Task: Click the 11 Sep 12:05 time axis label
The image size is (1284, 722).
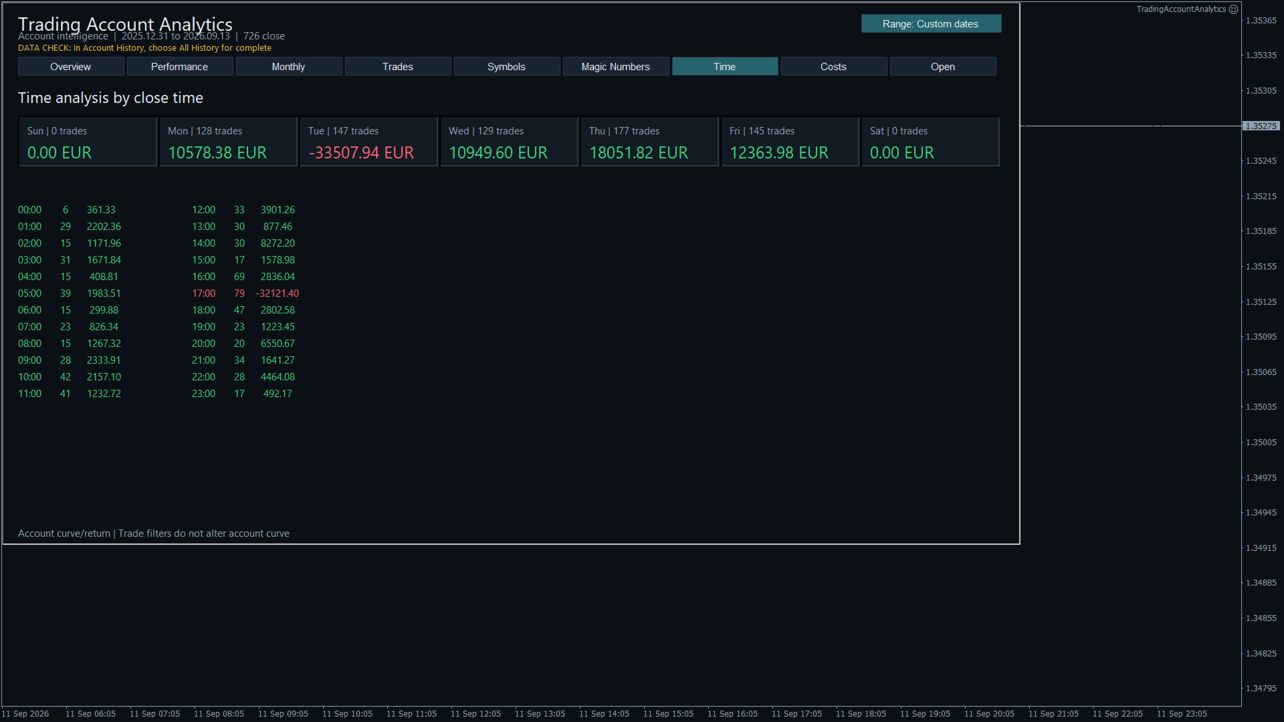Action: tap(475, 714)
